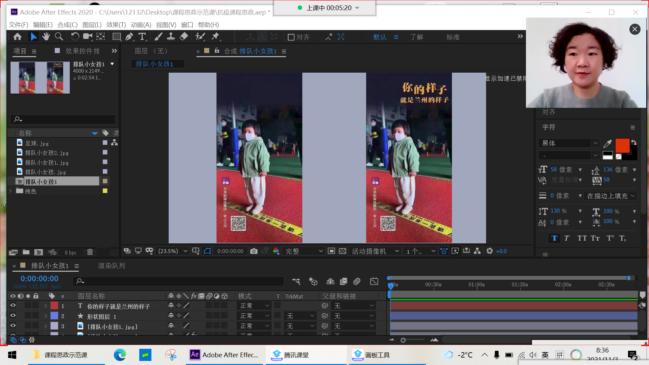Select 足球.jpg in project list
The height and width of the screenshot is (365, 649).
coord(37,143)
